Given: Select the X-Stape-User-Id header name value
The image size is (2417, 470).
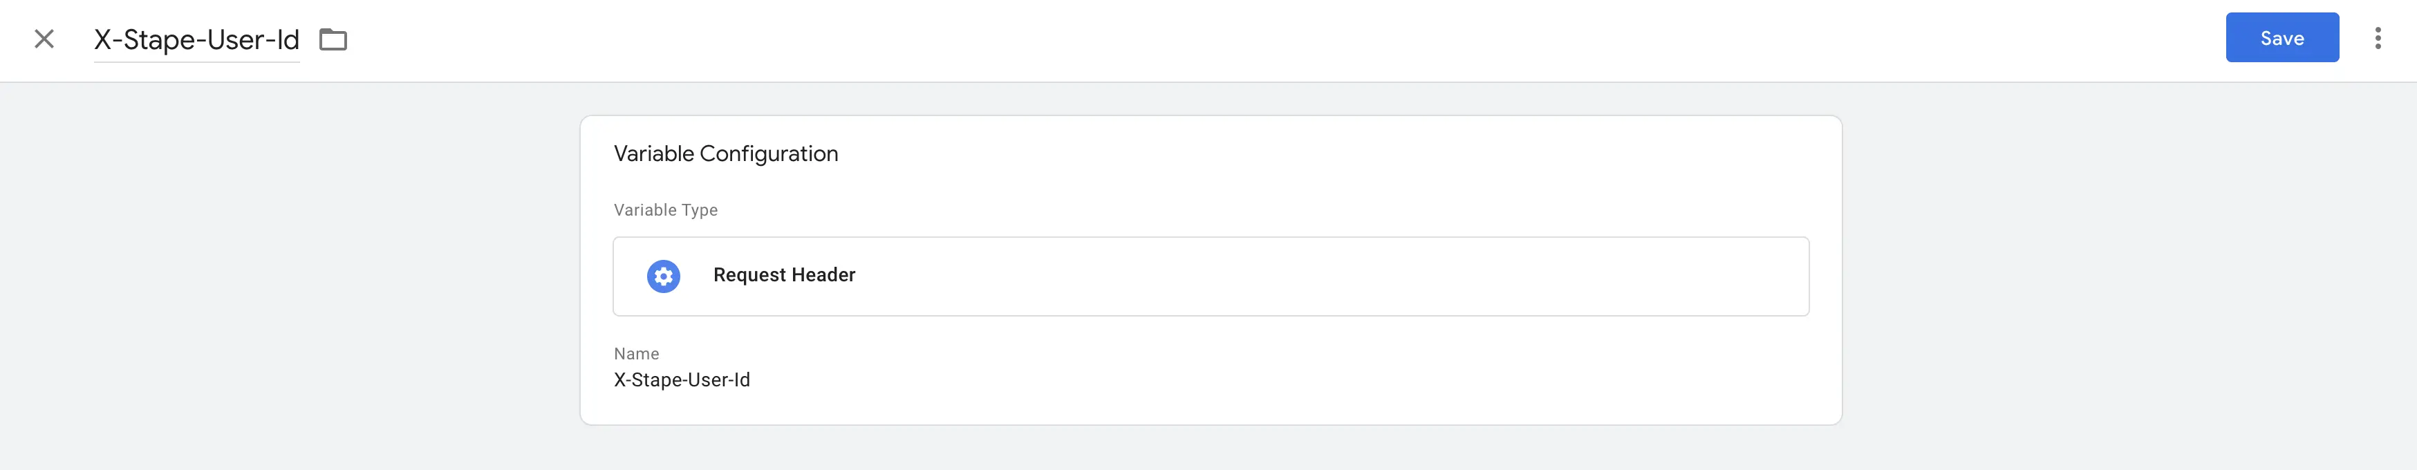Looking at the screenshot, I should point(681,380).
